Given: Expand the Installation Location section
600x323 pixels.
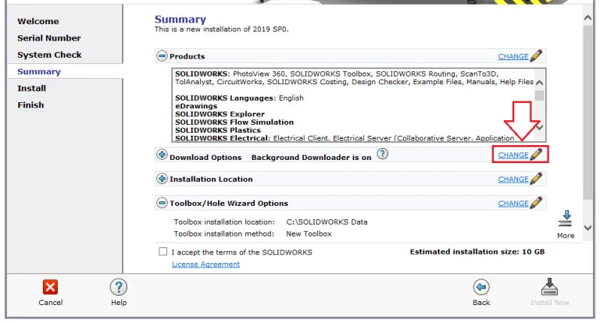Looking at the screenshot, I should (162, 179).
